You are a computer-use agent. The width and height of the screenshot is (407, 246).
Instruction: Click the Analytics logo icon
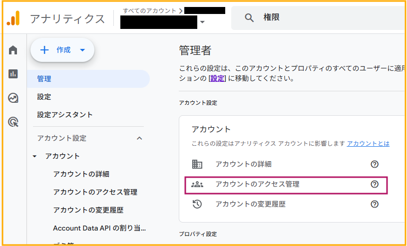coord(13,18)
